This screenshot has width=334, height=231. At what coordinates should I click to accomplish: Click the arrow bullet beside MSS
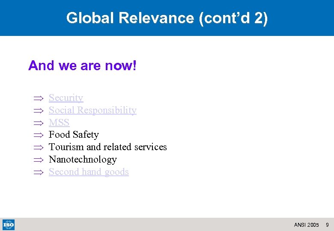coord(39,123)
